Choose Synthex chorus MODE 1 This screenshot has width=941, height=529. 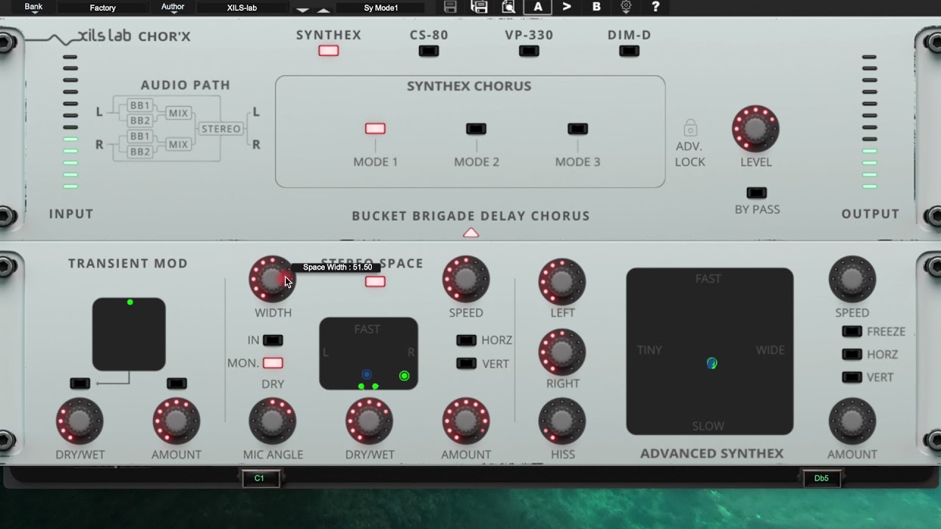click(x=375, y=129)
